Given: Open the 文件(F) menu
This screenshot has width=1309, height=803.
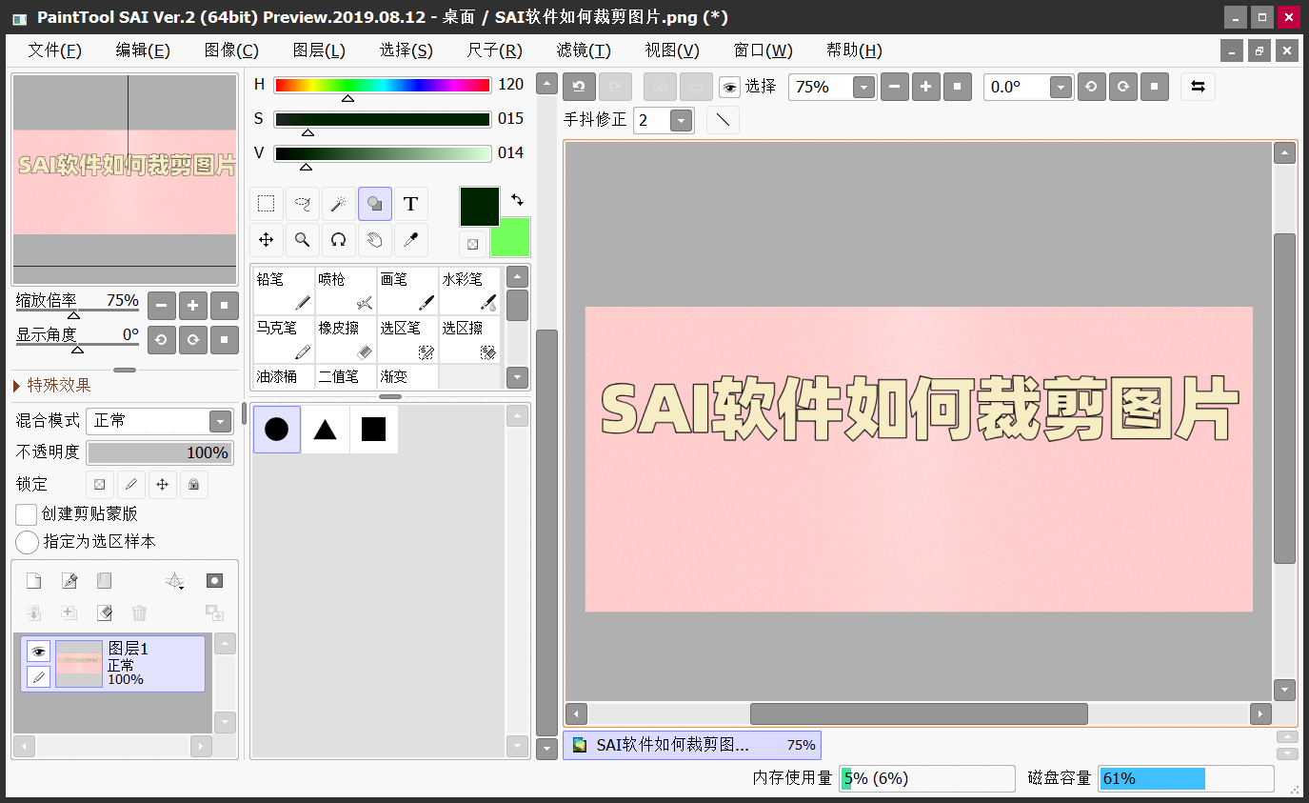Looking at the screenshot, I should (x=55, y=50).
